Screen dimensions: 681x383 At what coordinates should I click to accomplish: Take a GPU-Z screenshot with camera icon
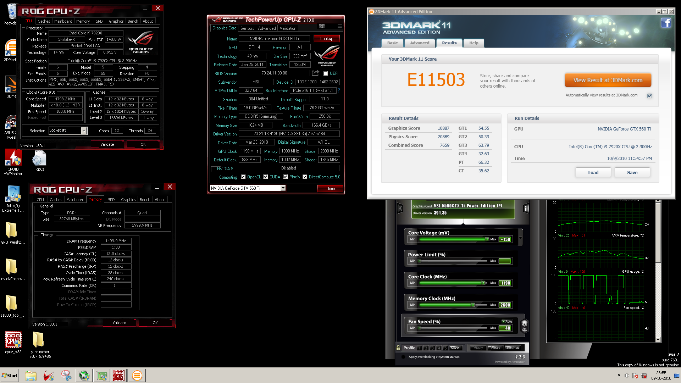pos(322,26)
